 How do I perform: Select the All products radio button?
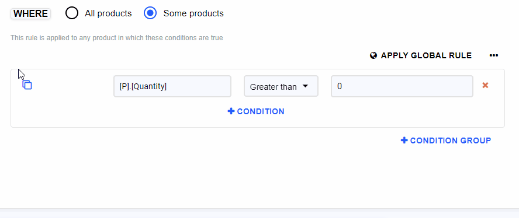click(72, 13)
